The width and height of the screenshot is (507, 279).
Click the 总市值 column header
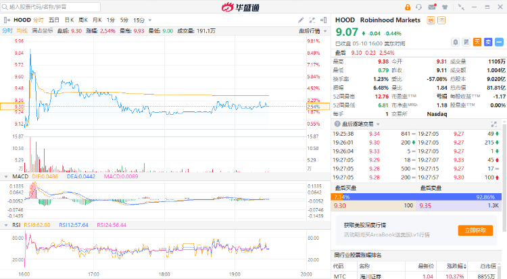tap(488, 266)
